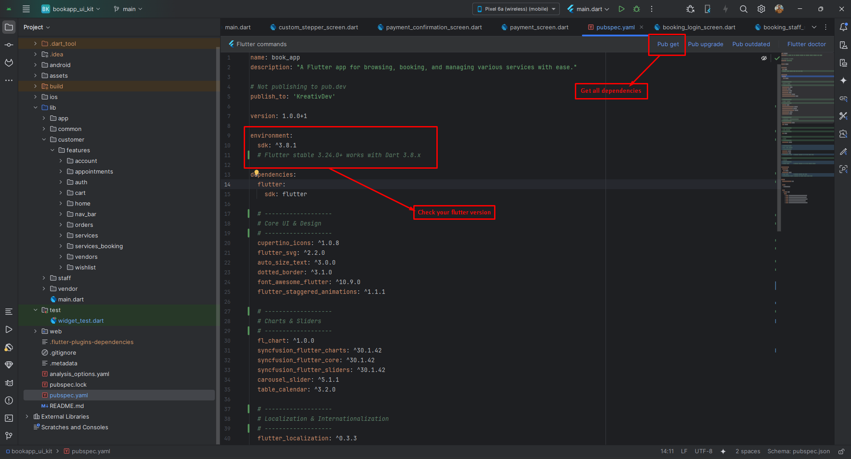The width and height of the screenshot is (851, 459).
Task: Switch to main.dart tab
Action: click(238, 27)
